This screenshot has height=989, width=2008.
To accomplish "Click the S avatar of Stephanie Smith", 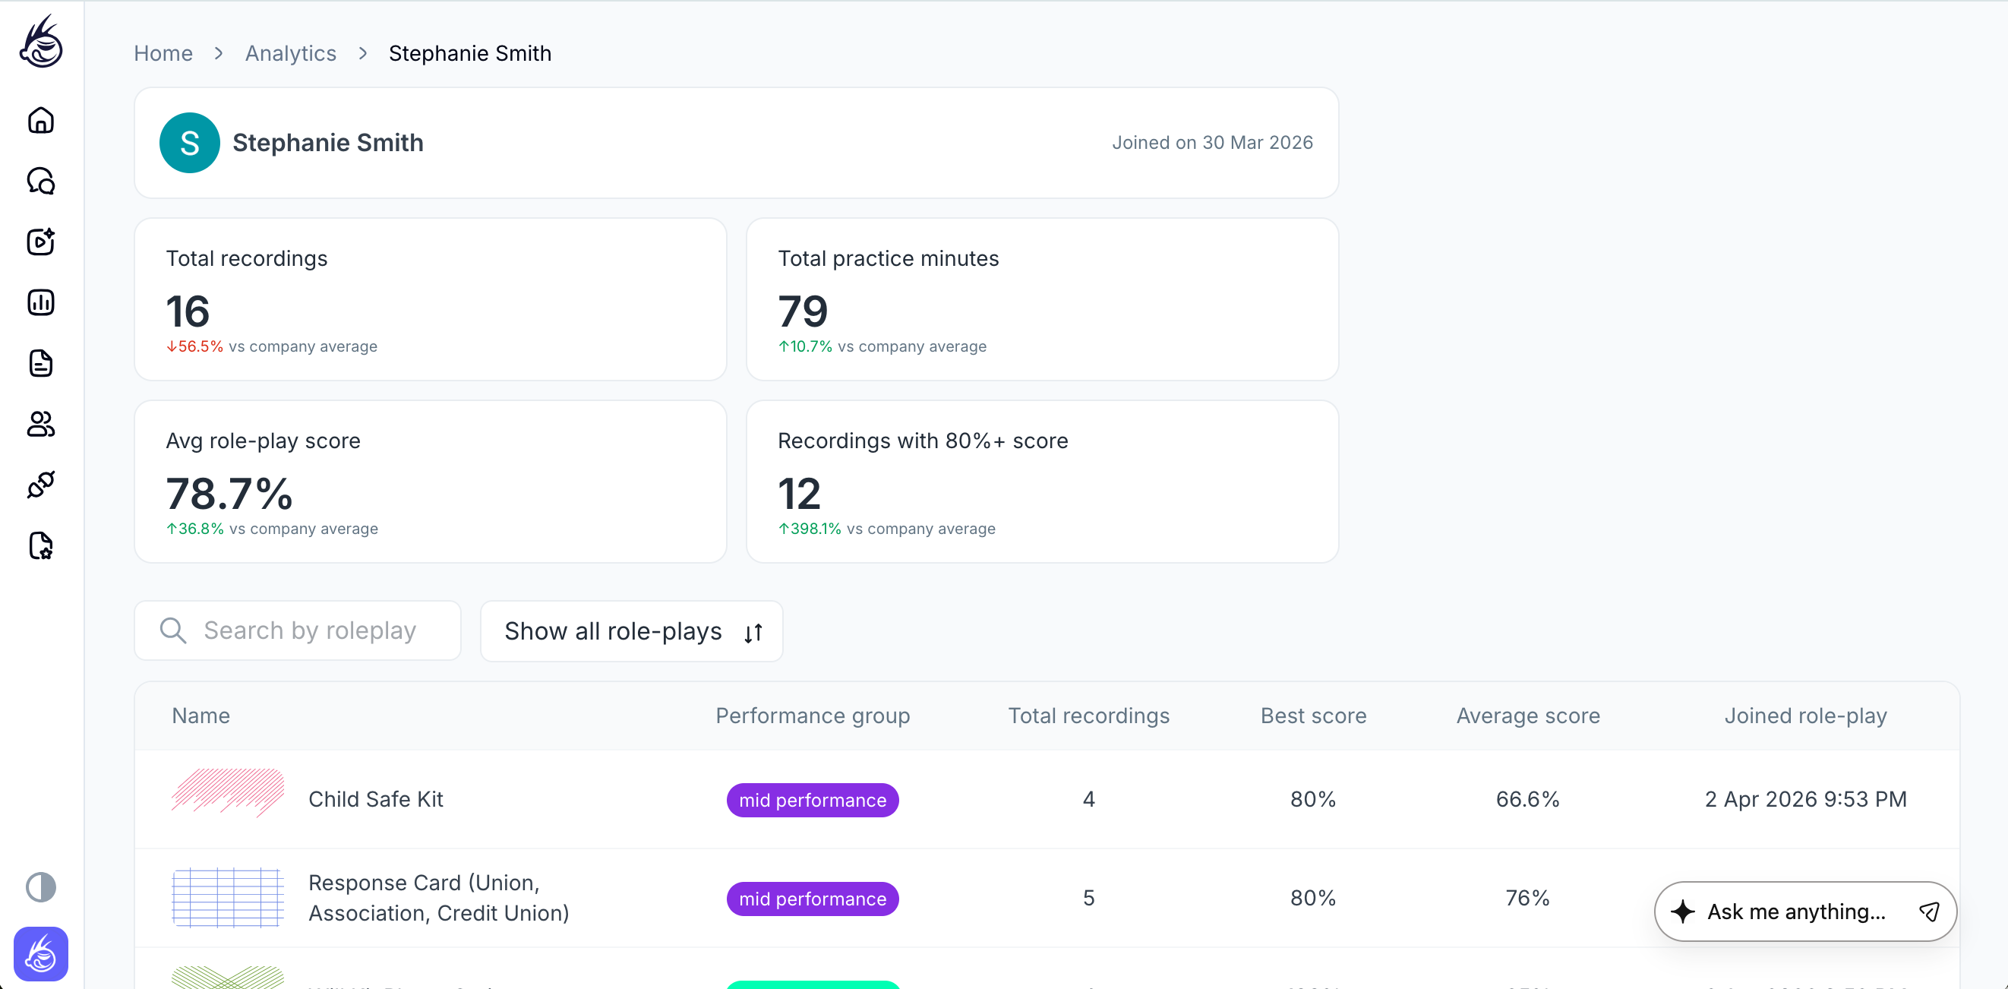I will pyautogui.click(x=189, y=143).
